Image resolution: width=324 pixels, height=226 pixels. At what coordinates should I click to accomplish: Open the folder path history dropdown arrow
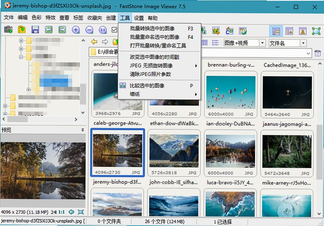click(x=308, y=53)
